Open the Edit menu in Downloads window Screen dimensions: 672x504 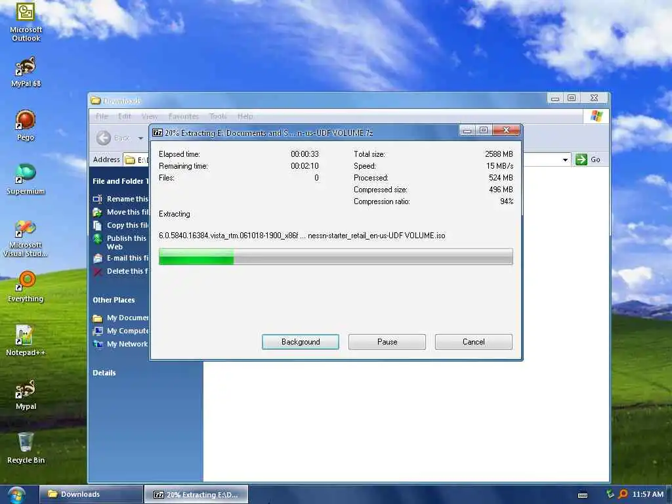(x=124, y=116)
